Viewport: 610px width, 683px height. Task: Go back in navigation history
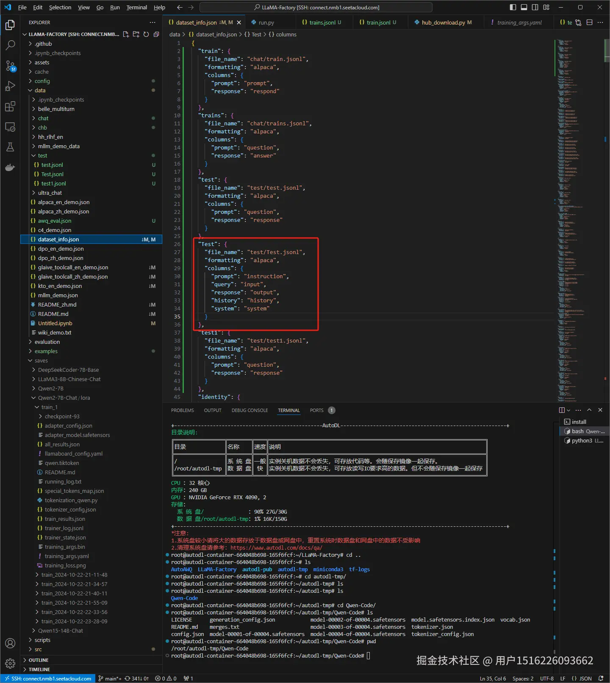click(180, 7)
